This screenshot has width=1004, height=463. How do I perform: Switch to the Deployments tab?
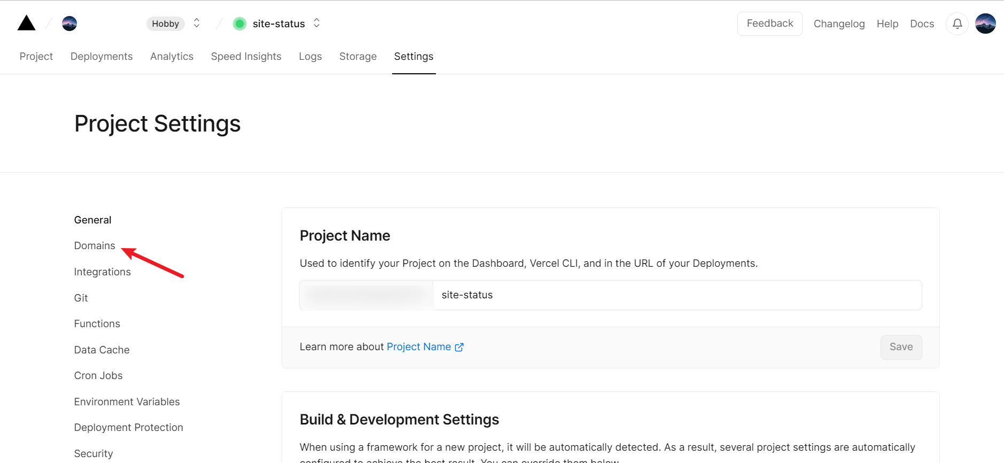pyautogui.click(x=102, y=57)
